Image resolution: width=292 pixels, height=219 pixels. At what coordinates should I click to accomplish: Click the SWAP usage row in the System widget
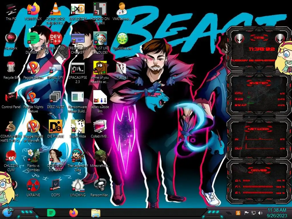coord(260,105)
